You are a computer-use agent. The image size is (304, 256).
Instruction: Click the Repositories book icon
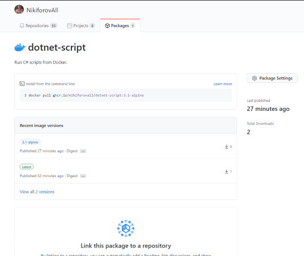pos(22,26)
